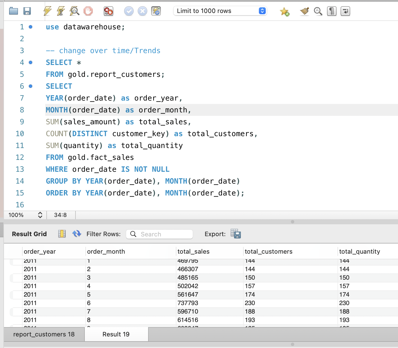398x348 pixels.
Task: Toggle auto-commit mode
Action: click(x=156, y=11)
